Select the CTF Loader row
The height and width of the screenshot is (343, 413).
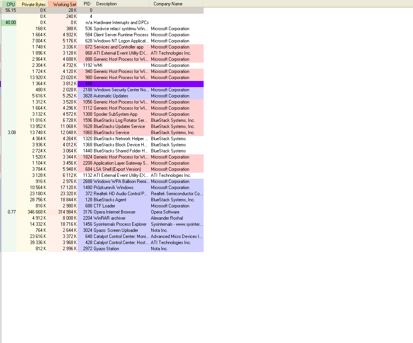coord(102,206)
